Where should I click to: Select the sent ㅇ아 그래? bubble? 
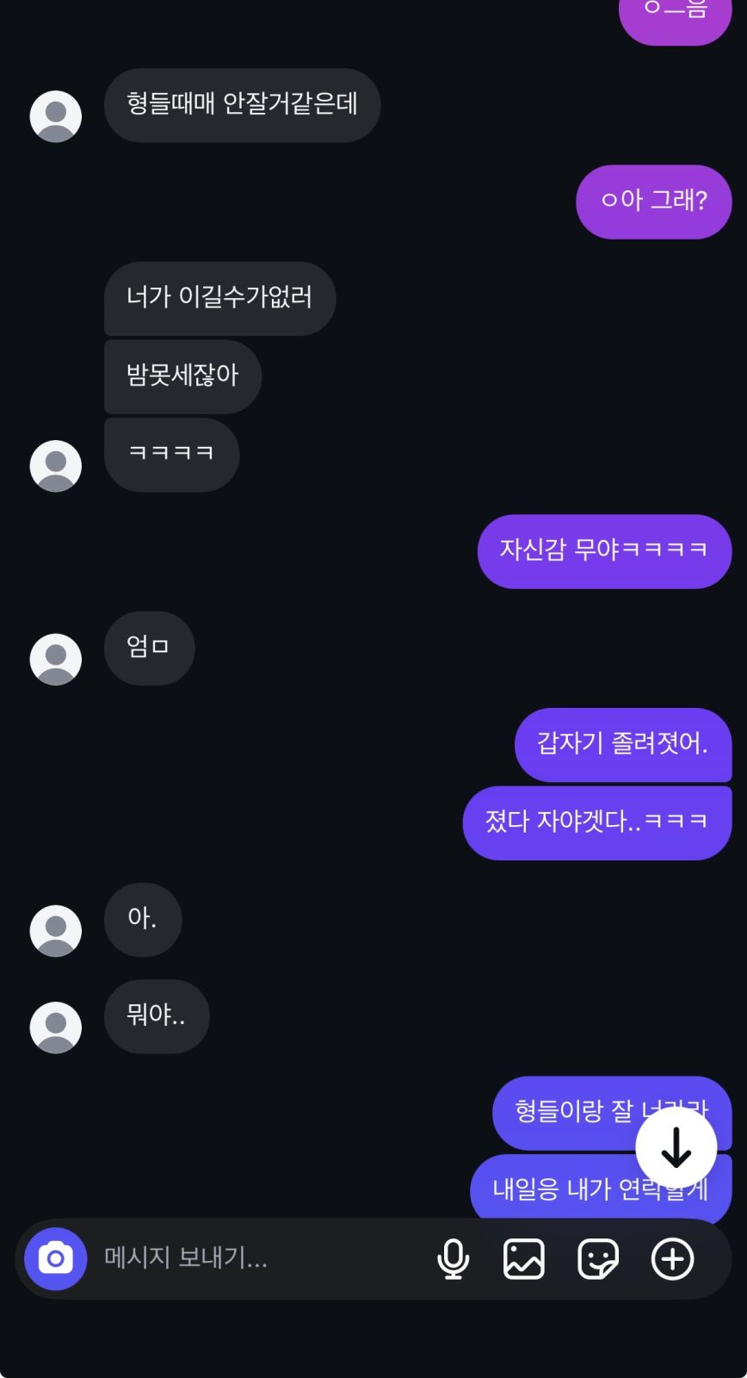point(654,202)
